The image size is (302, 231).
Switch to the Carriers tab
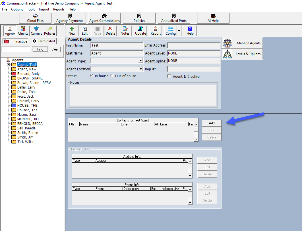point(36,31)
